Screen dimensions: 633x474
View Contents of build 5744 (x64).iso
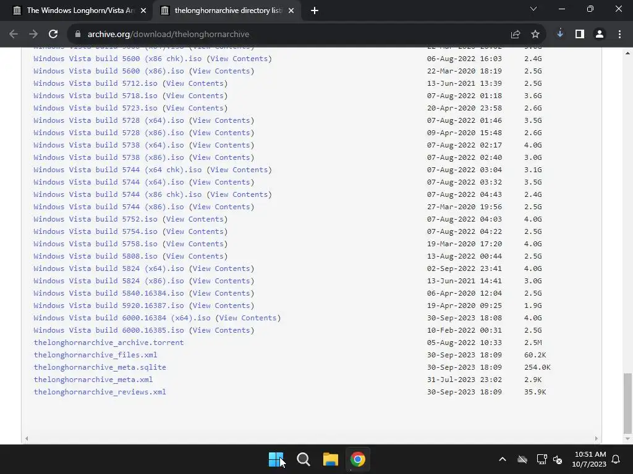click(221, 182)
